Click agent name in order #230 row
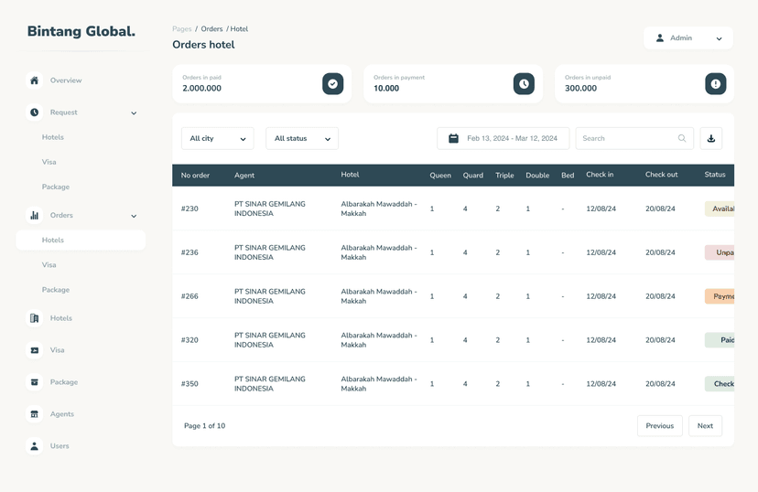The width and height of the screenshot is (758, 492). pyautogui.click(x=270, y=209)
